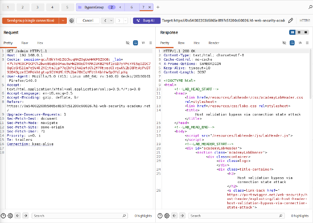Click the HTTP/1 protocol label
The image size is (313, 223).
pos(305,21)
